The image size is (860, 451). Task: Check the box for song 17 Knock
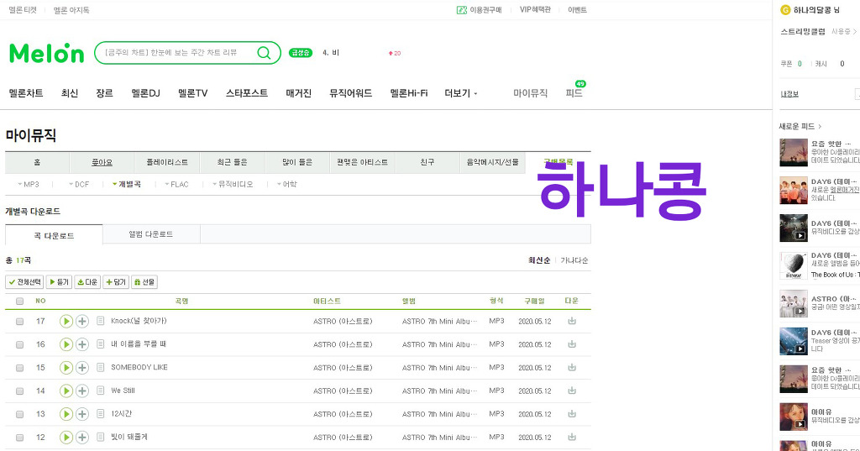click(x=20, y=322)
